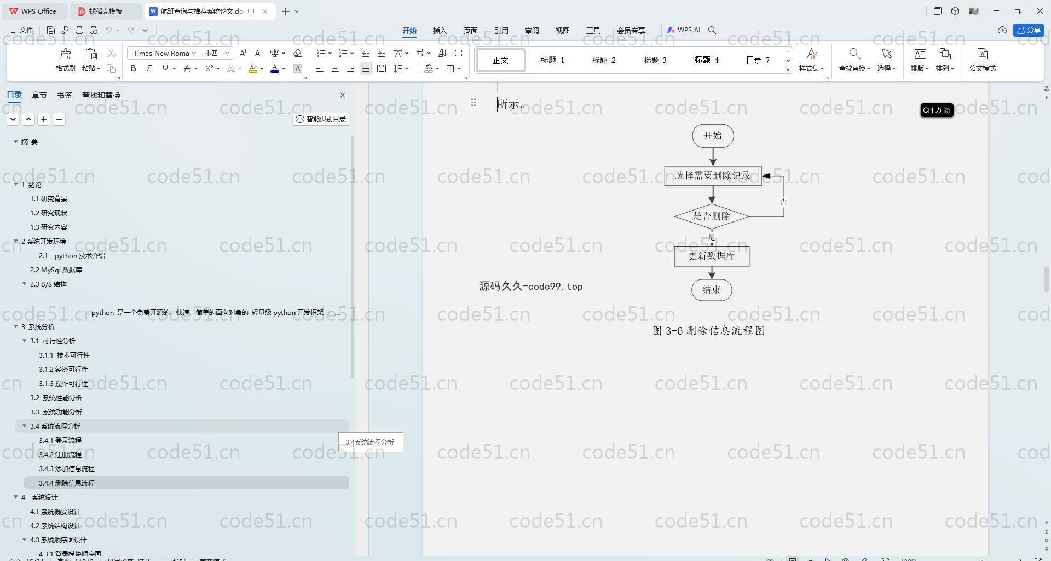The height and width of the screenshot is (561, 1051).
Task: Collapse the 1 绪论 outline node
Action: click(x=15, y=184)
